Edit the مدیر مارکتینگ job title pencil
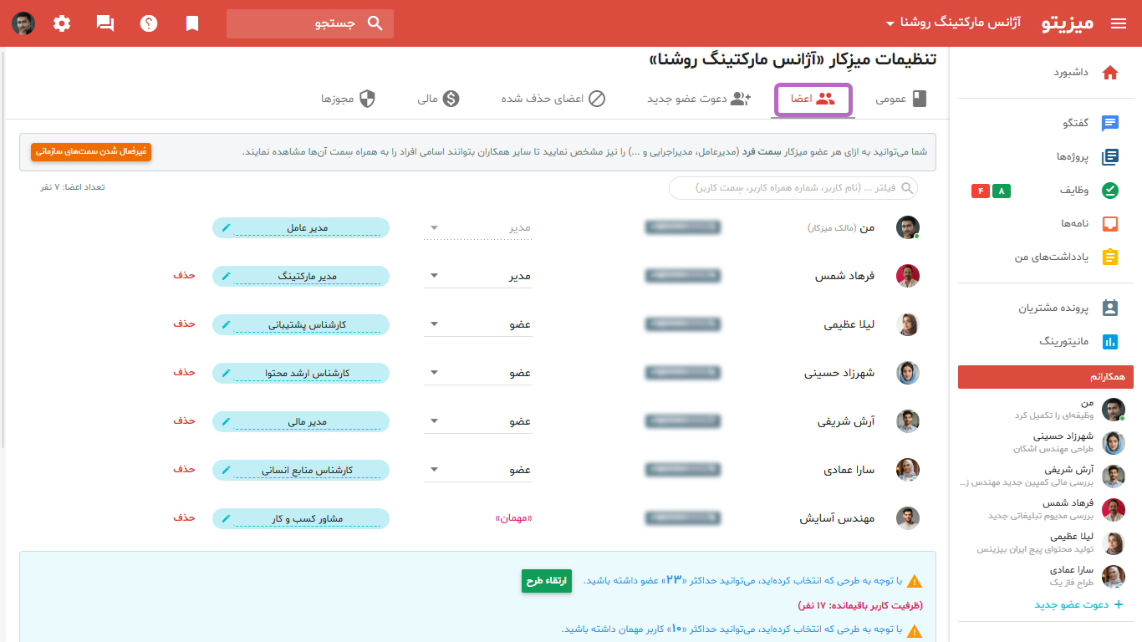Image resolution: width=1142 pixels, height=642 pixels. point(226,276)
